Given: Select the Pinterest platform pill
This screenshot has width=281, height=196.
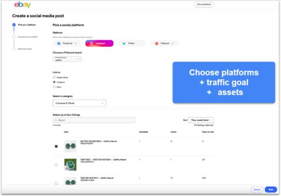Looking at the screenshot, I should [165, 44].
